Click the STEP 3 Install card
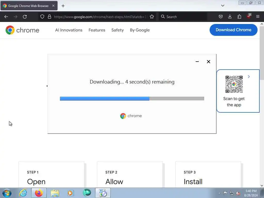The height and width of the screenshot is (198, 264). (x=208, y=175)
